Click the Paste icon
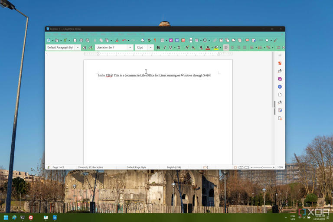Image resolution: width=333 pixels, height=222 pixels. pyautogui.click(x=107, y=40)
